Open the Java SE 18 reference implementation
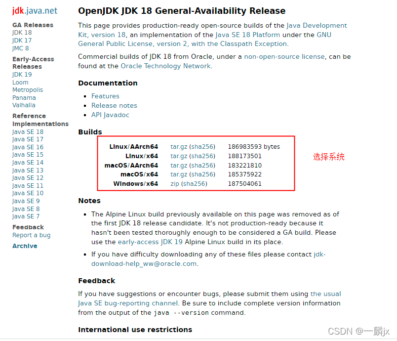The image size is (397, 341). coord(28,132)
